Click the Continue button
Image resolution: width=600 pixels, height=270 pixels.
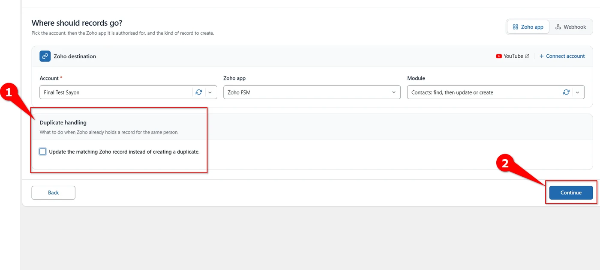(571, 193)
